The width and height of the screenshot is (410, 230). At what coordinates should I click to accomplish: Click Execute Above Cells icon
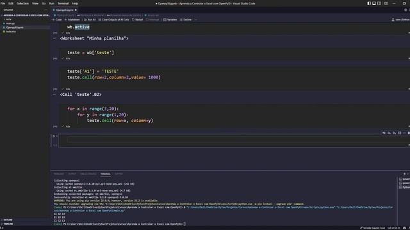tap(389, 133)
